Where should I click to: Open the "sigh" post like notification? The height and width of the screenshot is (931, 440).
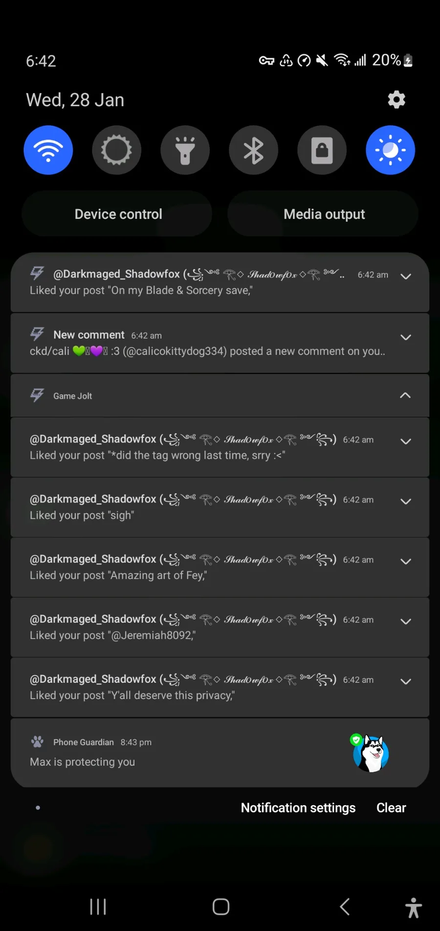196,507
